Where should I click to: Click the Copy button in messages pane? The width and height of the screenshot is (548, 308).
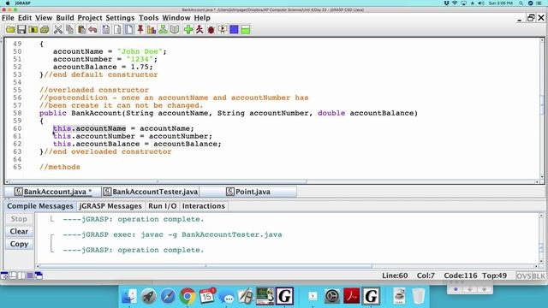pyautogui.click(x=19, y=244)
